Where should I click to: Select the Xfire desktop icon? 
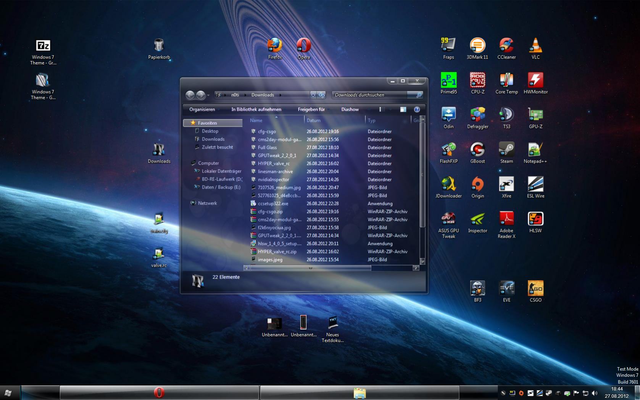tap(506, 187)
